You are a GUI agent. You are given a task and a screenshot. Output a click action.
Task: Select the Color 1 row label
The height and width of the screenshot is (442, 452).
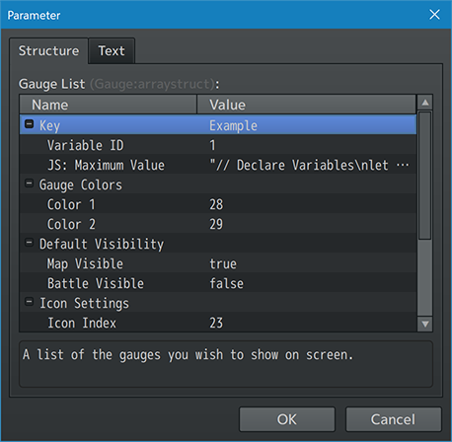(71, 204)
